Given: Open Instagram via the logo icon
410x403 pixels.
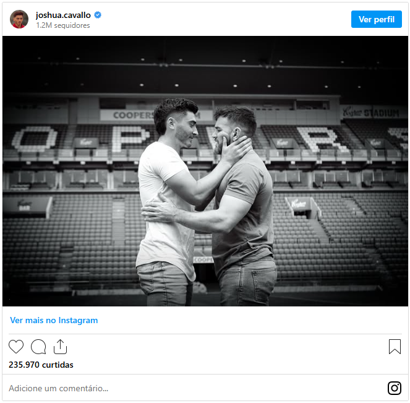Looking at the screenshot, I should pos(394,388).
